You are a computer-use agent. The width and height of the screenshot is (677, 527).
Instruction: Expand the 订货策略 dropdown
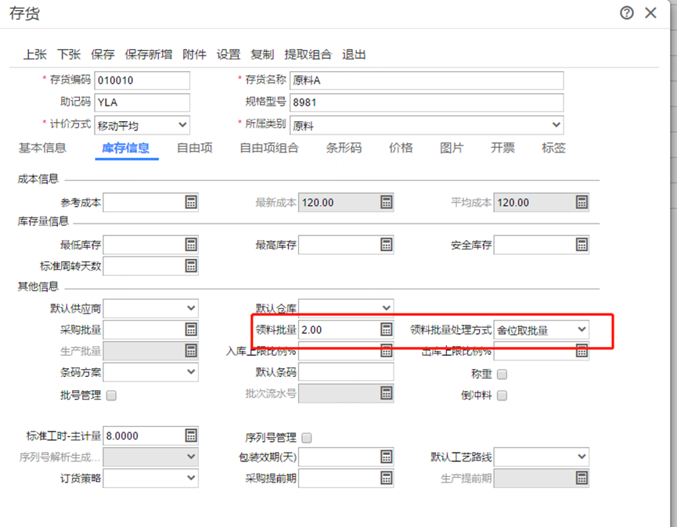pos(151,478)
